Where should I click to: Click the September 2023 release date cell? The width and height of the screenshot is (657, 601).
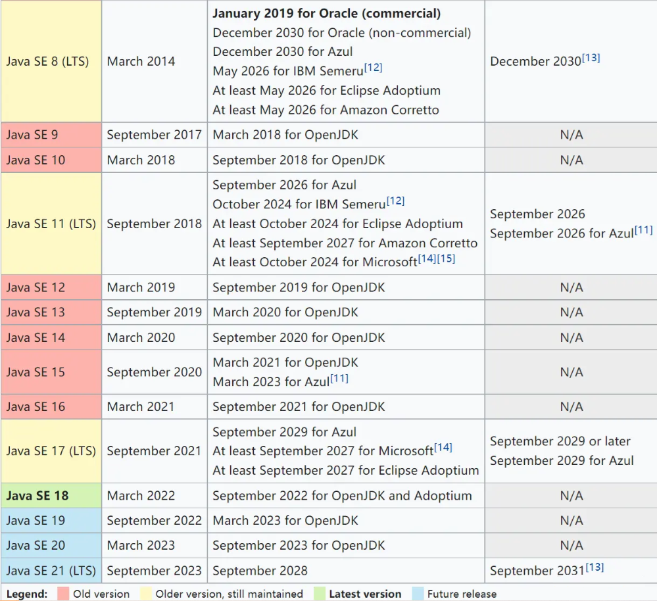pyautogui.click(x=154, y=571)
